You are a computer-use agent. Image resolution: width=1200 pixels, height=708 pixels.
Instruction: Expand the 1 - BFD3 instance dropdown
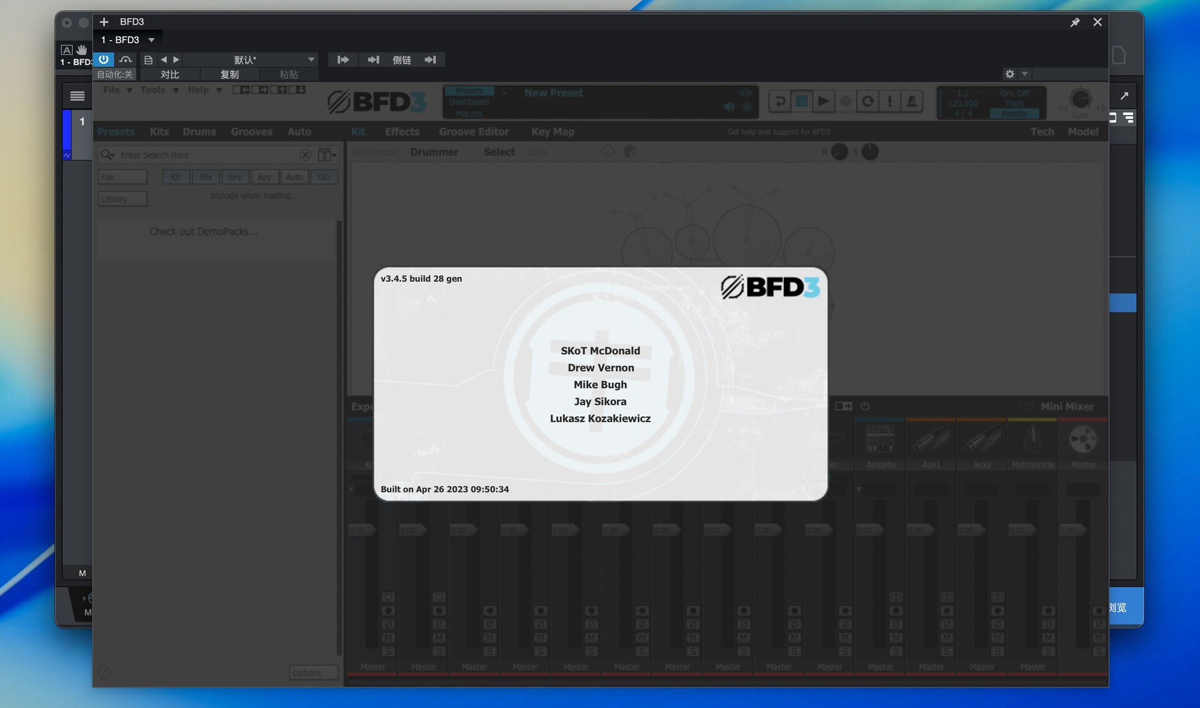151,40
